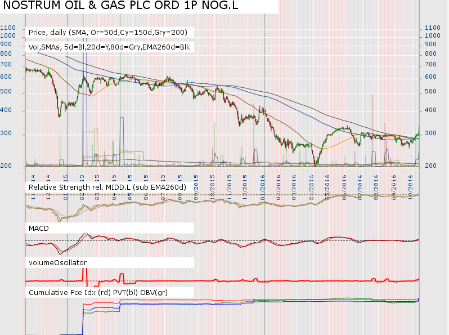Click the 07/2016 date axis label
This screenshot has height=335, width=449.
click(360, 187)
